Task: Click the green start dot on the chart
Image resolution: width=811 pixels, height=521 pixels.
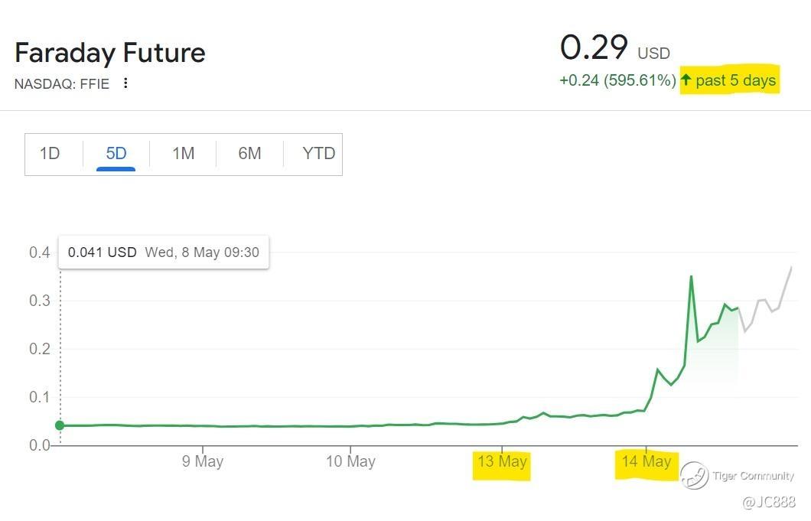Action: point(60,425)
